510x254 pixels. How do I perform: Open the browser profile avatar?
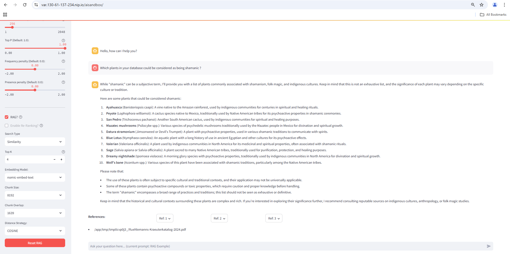pyautogui.click(x=495, y=5)
